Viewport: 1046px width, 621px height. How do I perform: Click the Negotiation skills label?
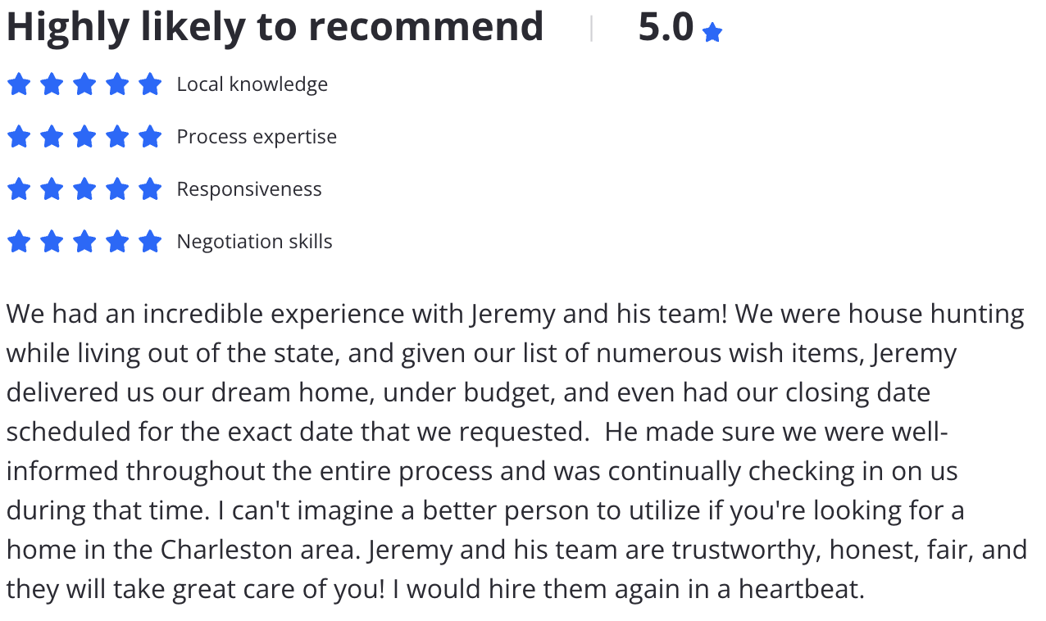pyautogui.click(x=255, y=242)
